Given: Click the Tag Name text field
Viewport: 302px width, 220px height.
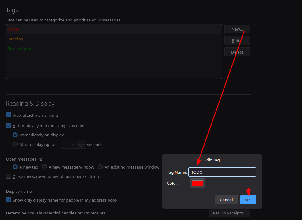Looking at the screenshot, I should click(x=222, y=172).
